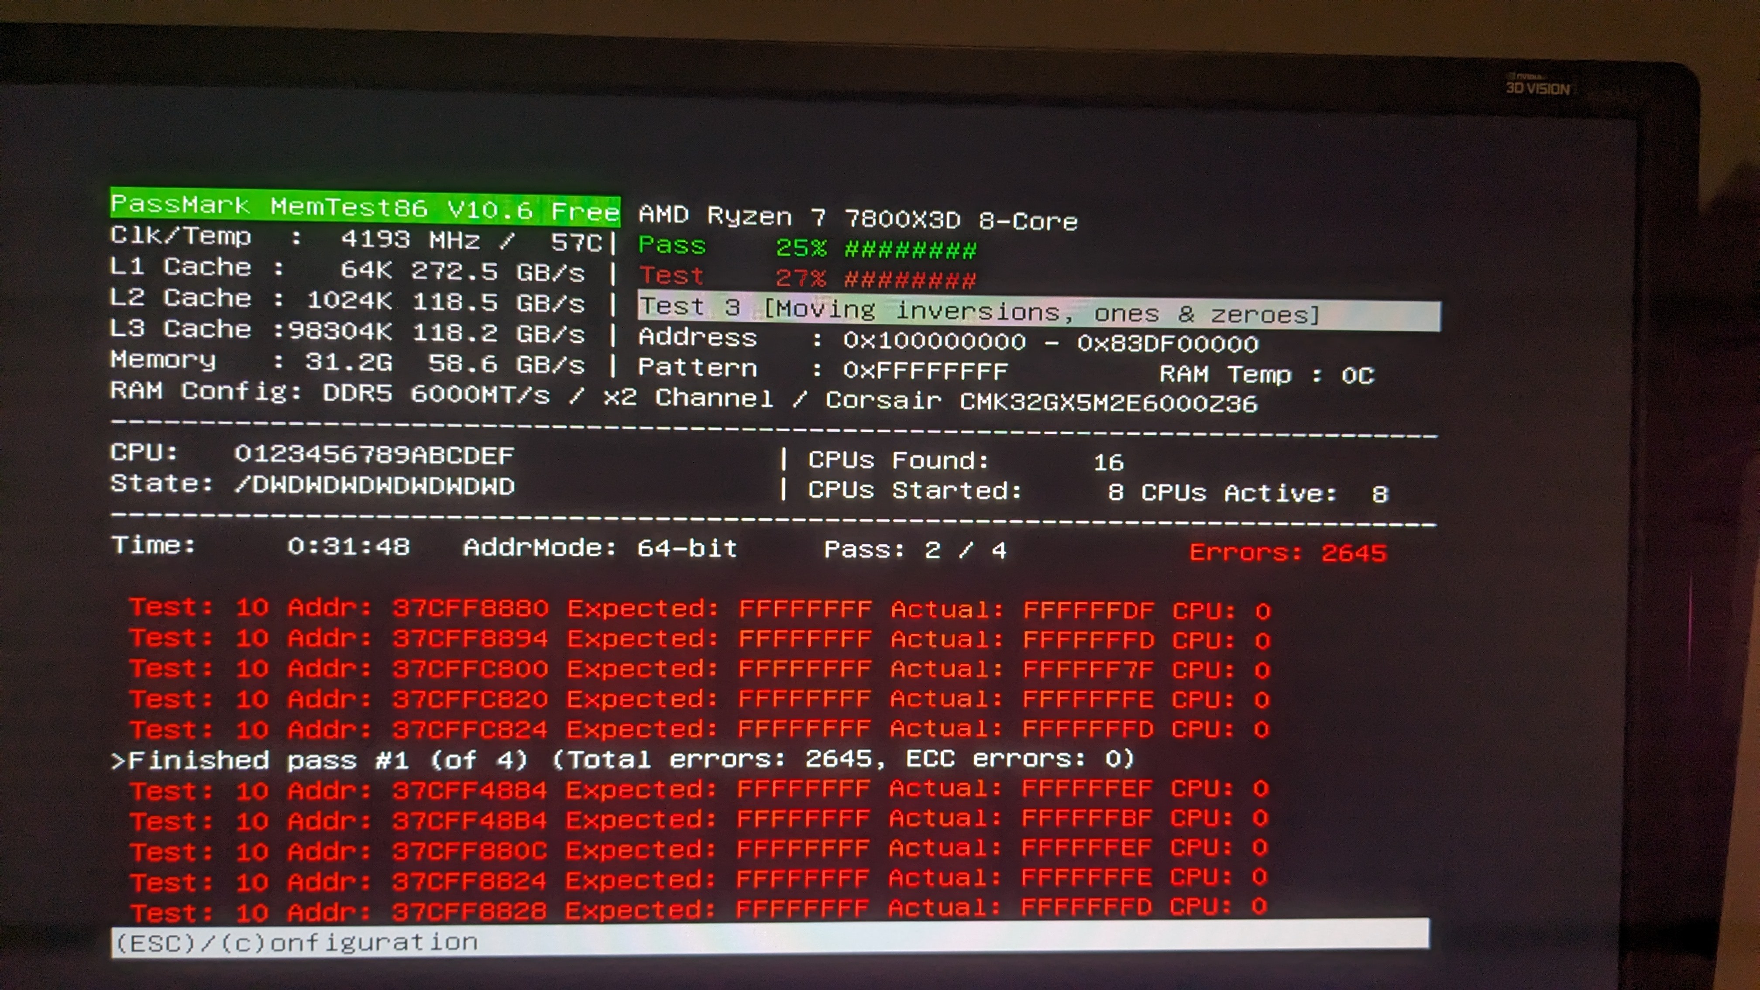This screenshot has height=990, width=1760.
Task: Click the Finished pass #1 summary line
Action: 622,759
